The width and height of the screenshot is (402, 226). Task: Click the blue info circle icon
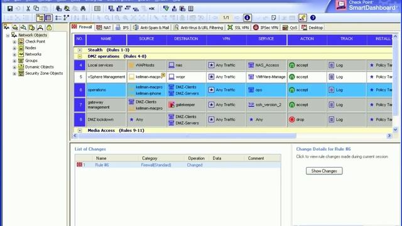pos(247,18)
